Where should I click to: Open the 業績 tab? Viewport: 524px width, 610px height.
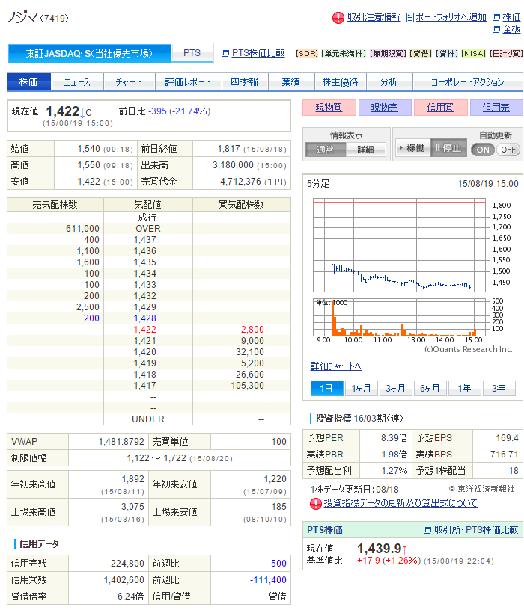(291, 82)
